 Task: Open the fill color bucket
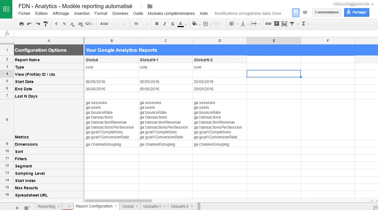pyautogui.click(x=195, y=24)
